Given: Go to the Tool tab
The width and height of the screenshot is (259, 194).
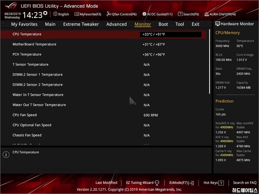Looking at the screenshot, I should pyautogui.click(x=180, y=24).
